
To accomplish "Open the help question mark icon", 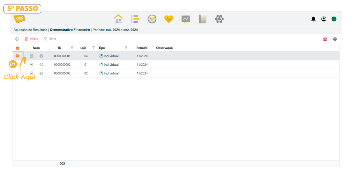I will pos(335,39).
